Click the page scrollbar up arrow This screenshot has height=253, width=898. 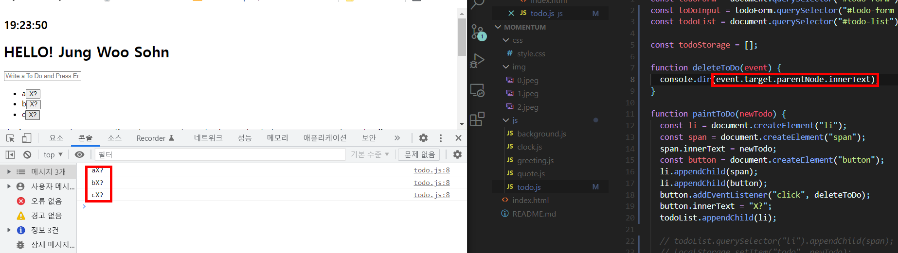coord(462,14)
